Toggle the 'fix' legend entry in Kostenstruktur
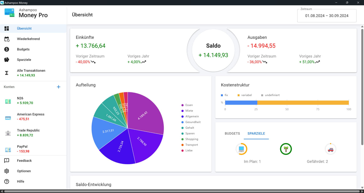Viewport: 364px width, 193px height. (226, 95)
